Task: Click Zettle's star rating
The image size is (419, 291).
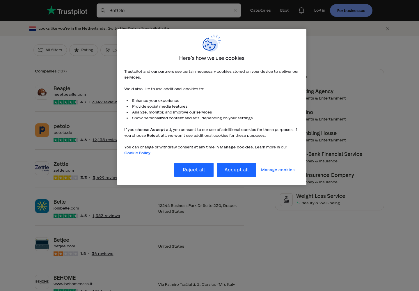Action: click(66, 178)
